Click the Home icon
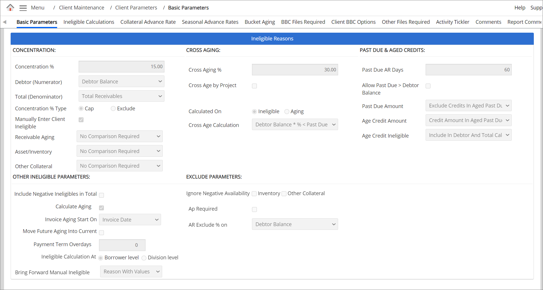Viewport: 543px width, 290px height. [x=10, y=7]
